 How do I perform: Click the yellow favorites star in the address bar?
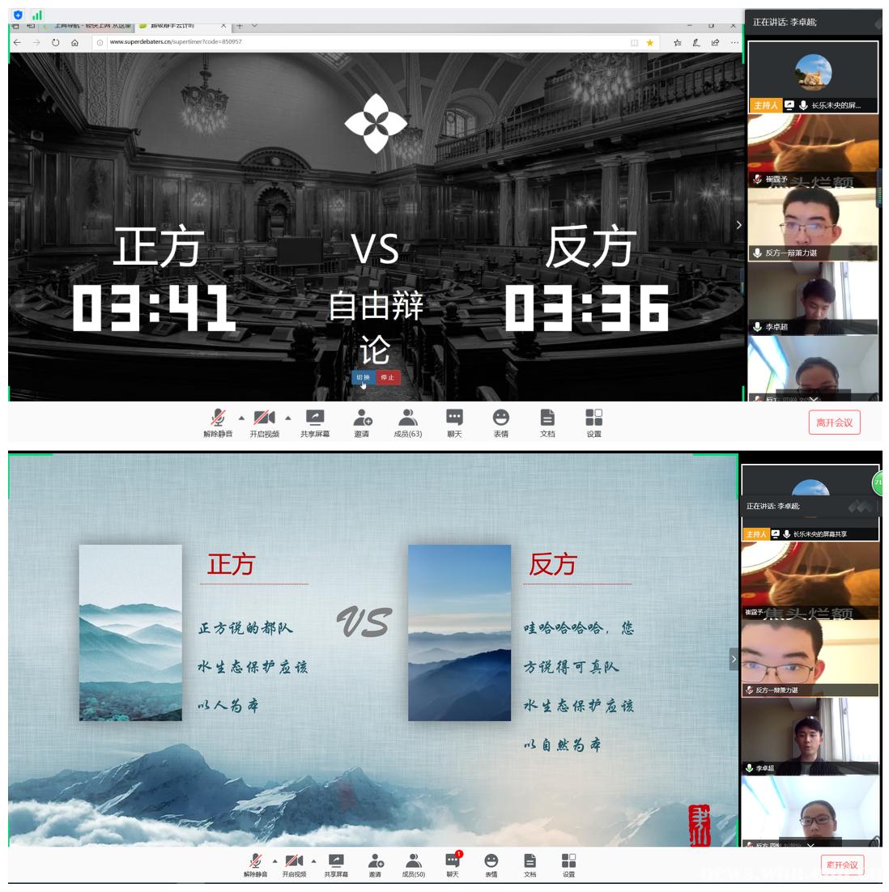[649, 42]
